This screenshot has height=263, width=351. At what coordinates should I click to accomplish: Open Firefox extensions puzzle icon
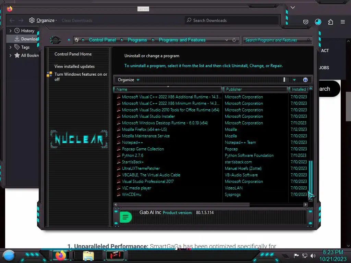330,22
